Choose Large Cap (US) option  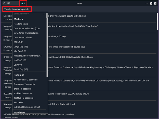[x=21, y=47]
